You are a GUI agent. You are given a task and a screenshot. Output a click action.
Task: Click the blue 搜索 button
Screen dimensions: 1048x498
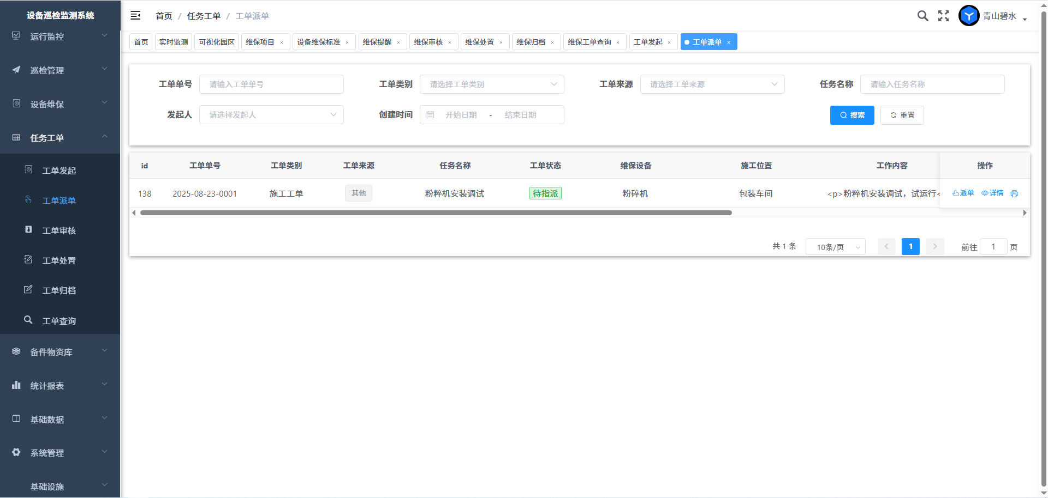click(851, 115)
